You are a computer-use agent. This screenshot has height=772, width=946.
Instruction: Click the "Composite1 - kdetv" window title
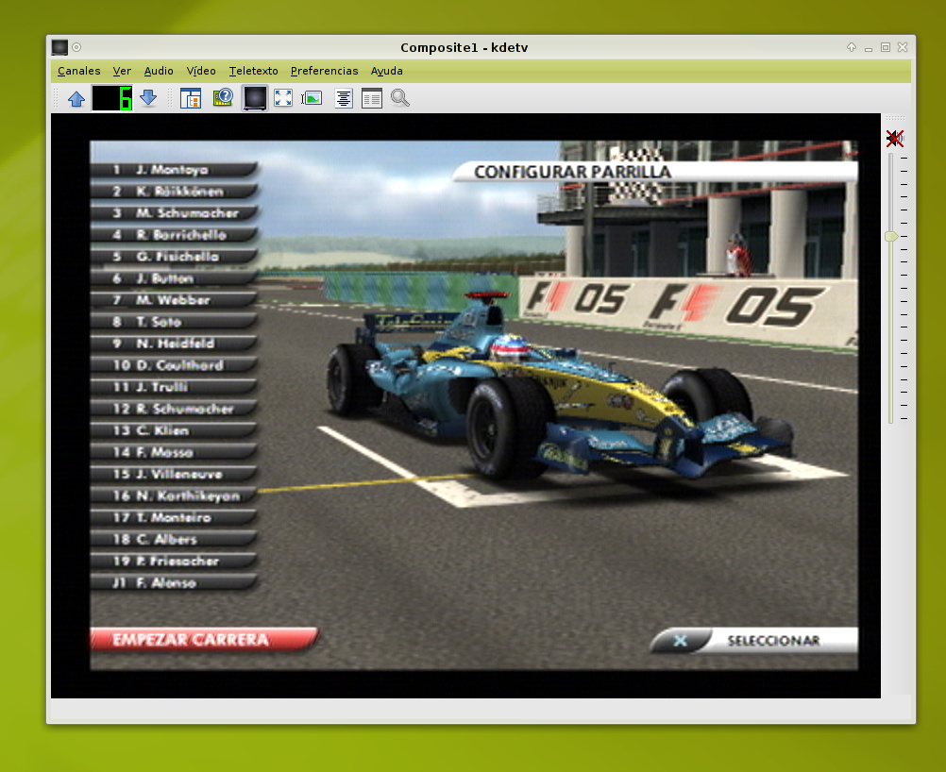[464, 47]
